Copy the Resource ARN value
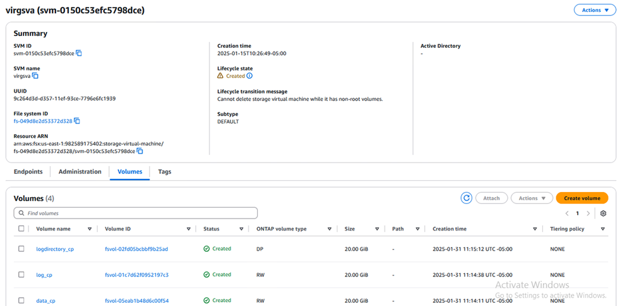The height and width of the screenshot is (306, 630). tap(140, 151)
